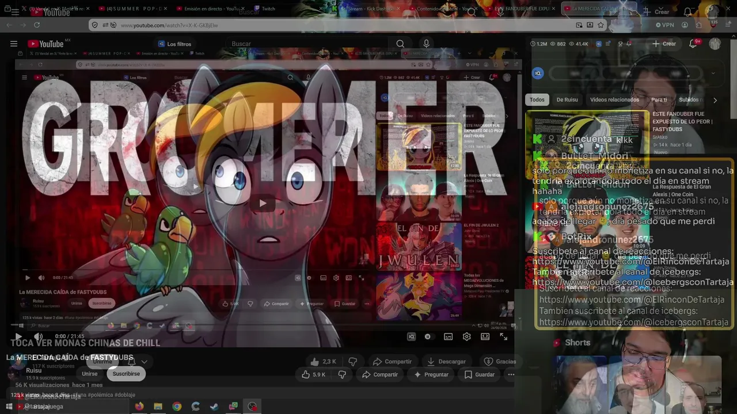This screenshot has width=737, height=414.
Task: Open player settings gear
Action: point(467,336)
